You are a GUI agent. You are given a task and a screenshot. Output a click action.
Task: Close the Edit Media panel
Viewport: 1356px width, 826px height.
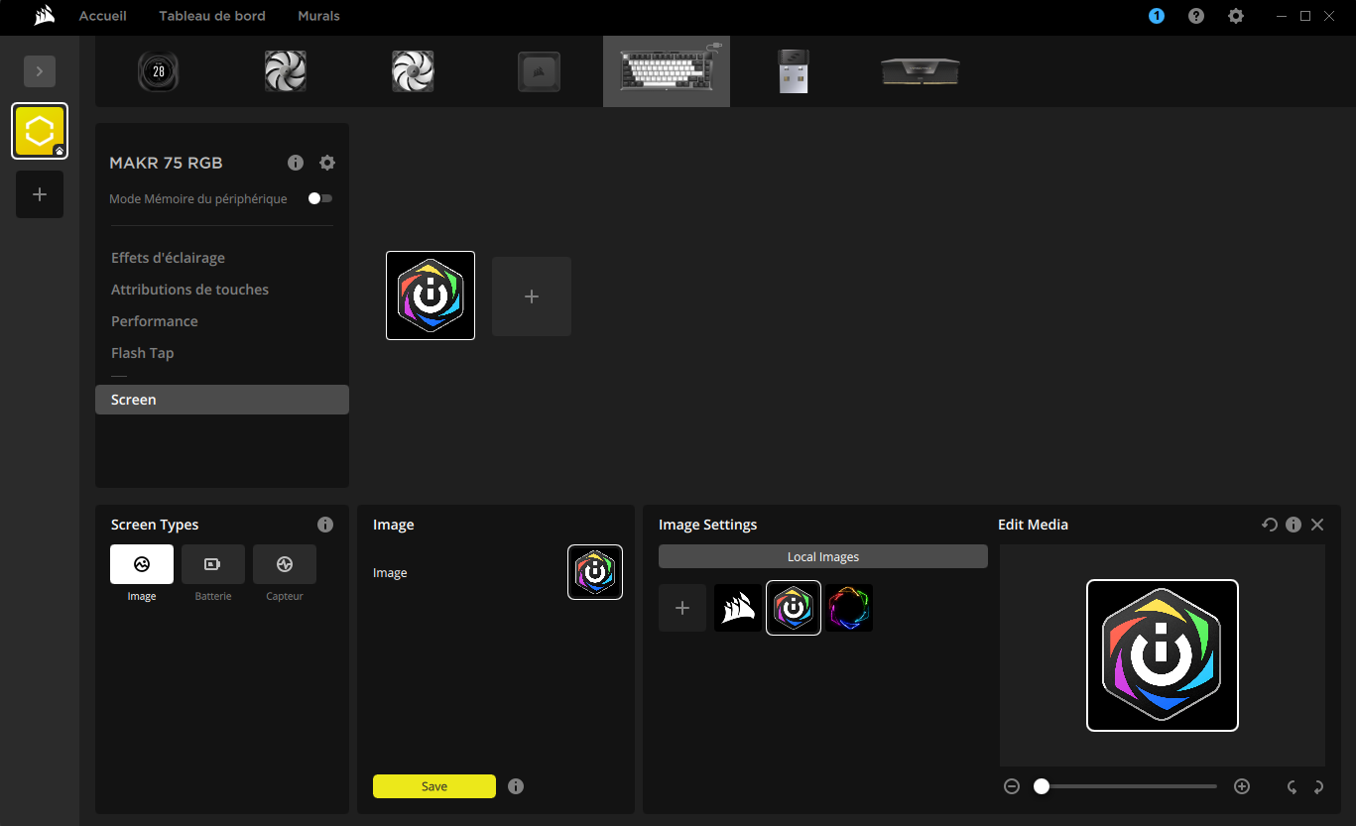pyautogui.click(x=1317, y=525)
